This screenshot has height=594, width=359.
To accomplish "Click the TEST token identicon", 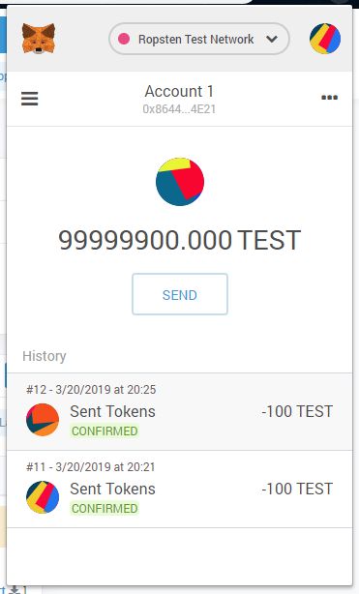I will pos(180,182).
